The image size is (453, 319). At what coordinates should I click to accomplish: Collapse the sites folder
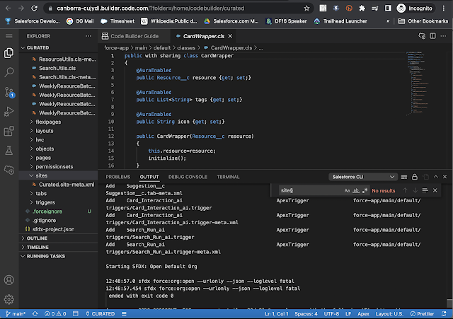point(41,175)
